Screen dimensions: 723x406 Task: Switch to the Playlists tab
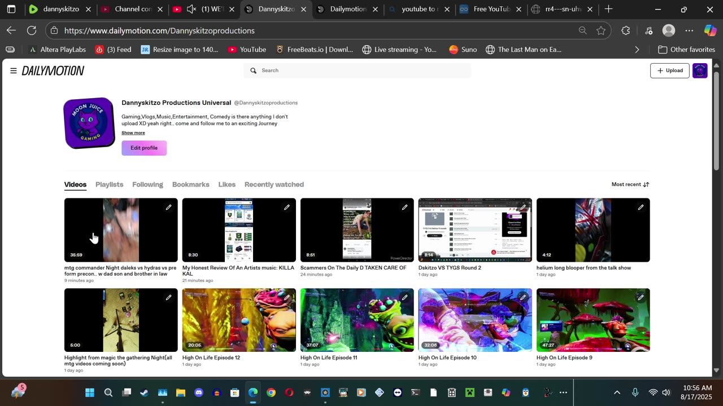pos(109,184)
